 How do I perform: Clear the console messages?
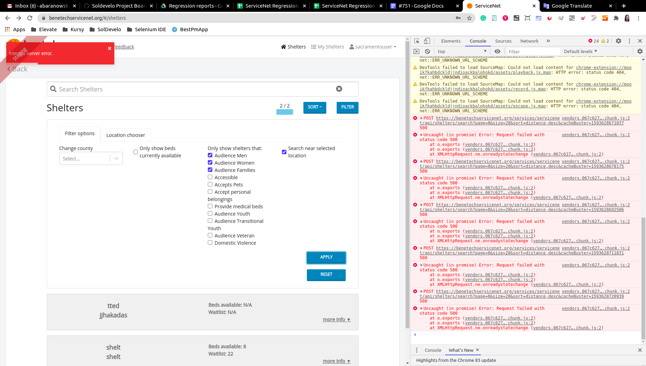(427, 51)
